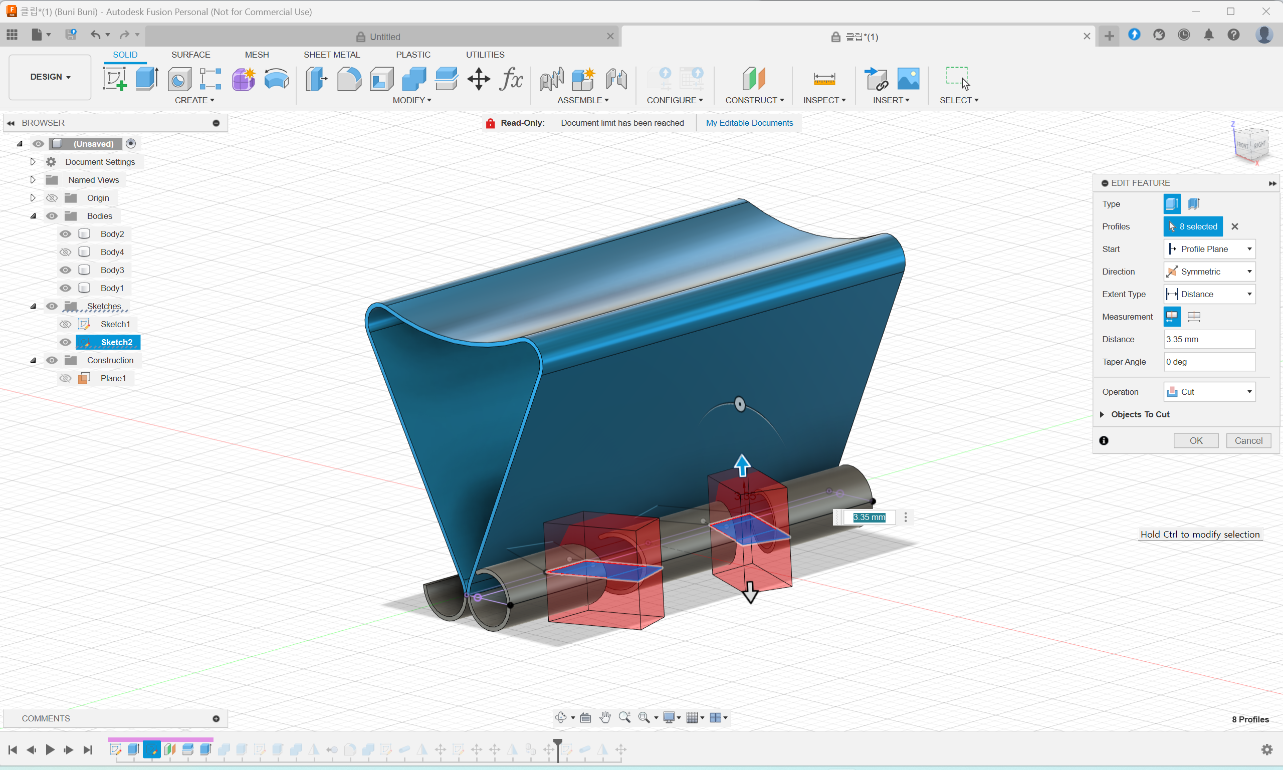The width and height of the screenshot is (1283, 770).
Task: Click the Change Parameters fx icon
Action: [x=511, y=79]
